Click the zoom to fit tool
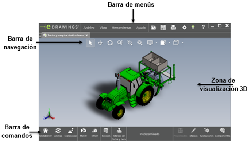 (140, 43)
